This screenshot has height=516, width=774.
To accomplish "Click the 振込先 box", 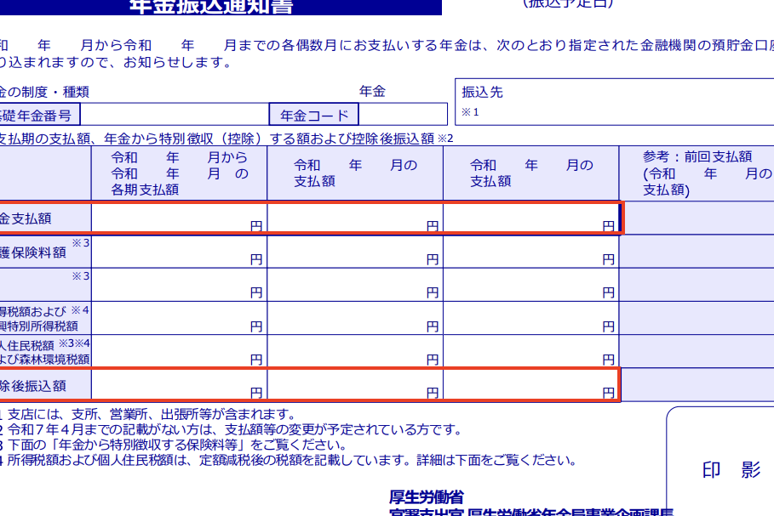I will pyautogui.click(x=613, y=101).
